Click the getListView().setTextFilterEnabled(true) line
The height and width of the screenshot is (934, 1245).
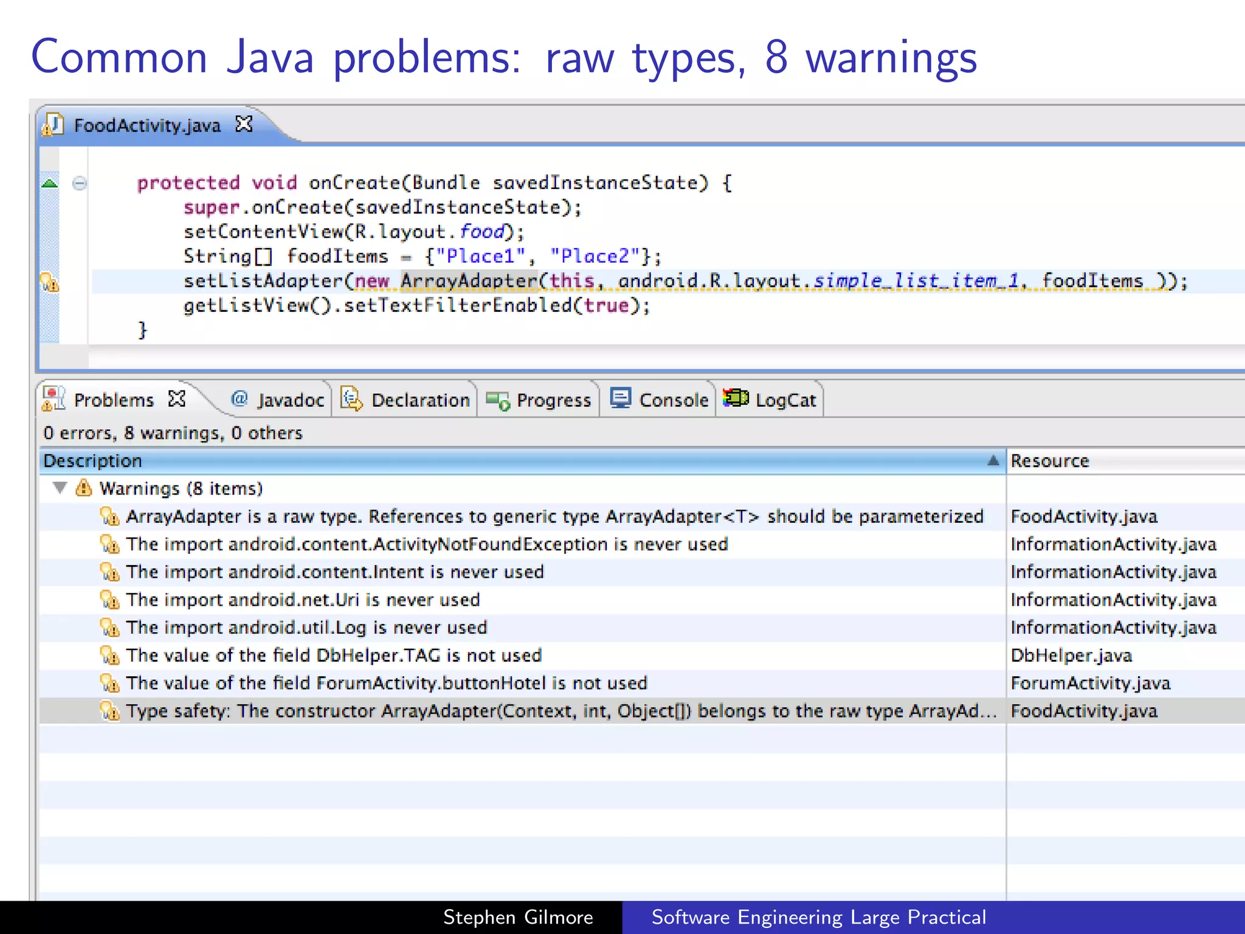417,305
